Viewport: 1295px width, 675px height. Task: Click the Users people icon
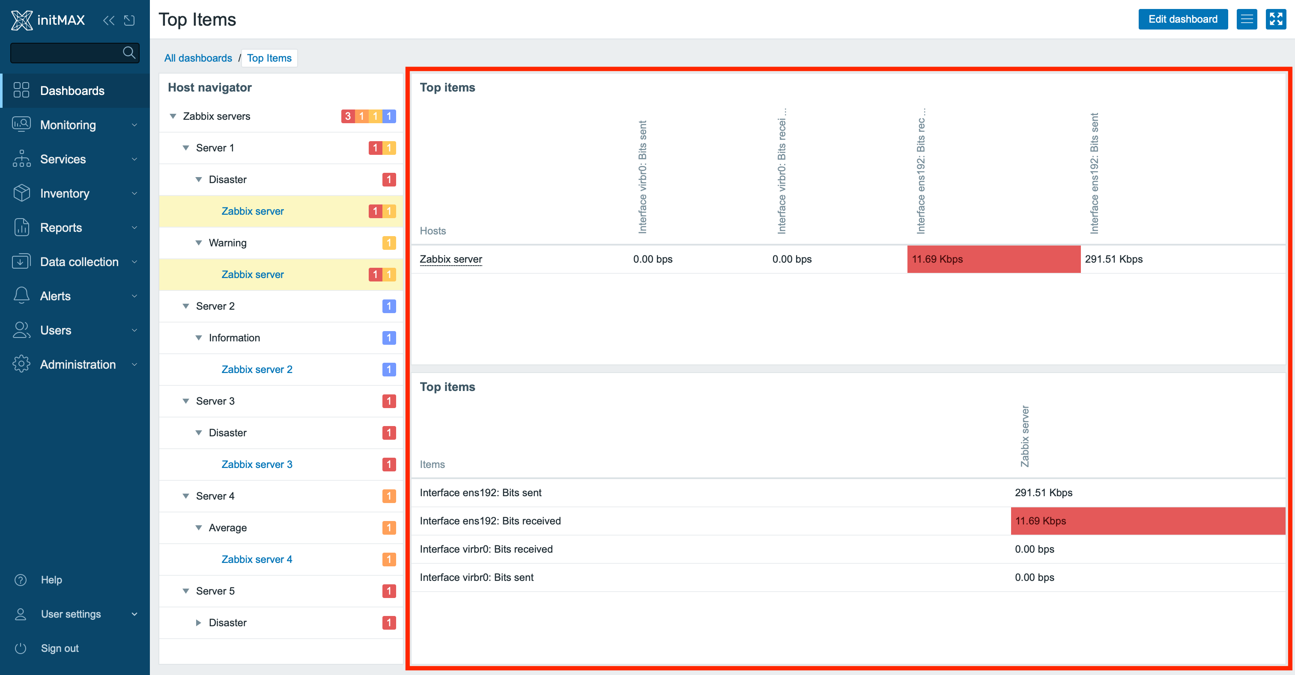pos(21,329)
